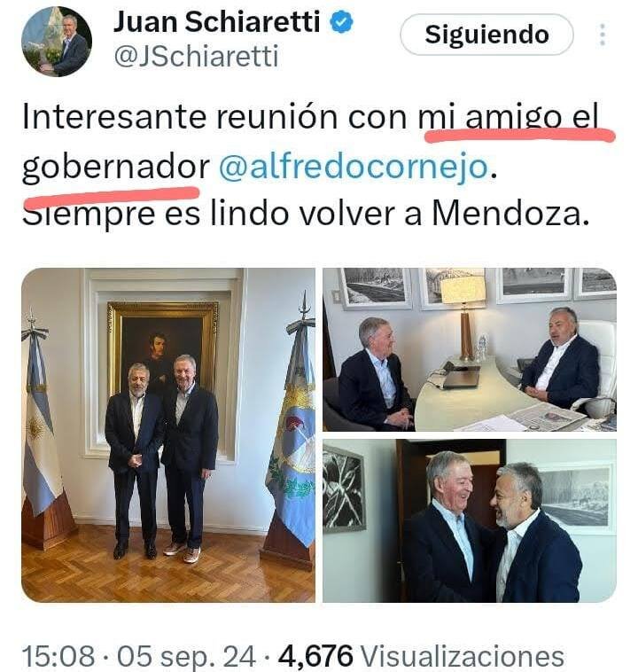Click the portrait painting in left photo
638x672 pixels.
162,346
